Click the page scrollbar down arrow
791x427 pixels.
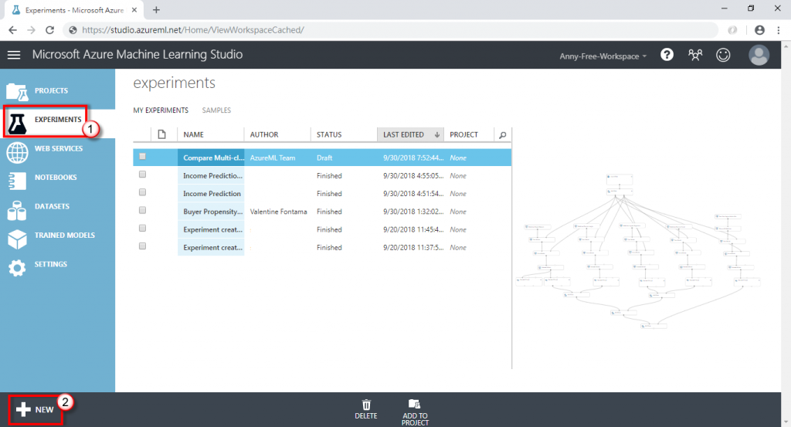tap(786, 422)
